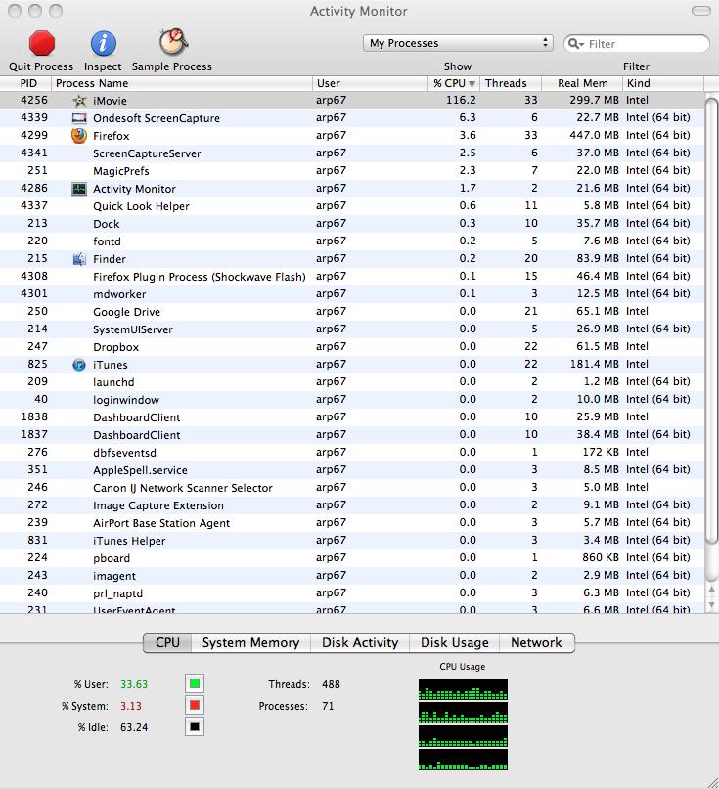The height and width of the screenshot is (789, 719).
Task: Open the Disk Activity tab
Action: tap(360, 642)
